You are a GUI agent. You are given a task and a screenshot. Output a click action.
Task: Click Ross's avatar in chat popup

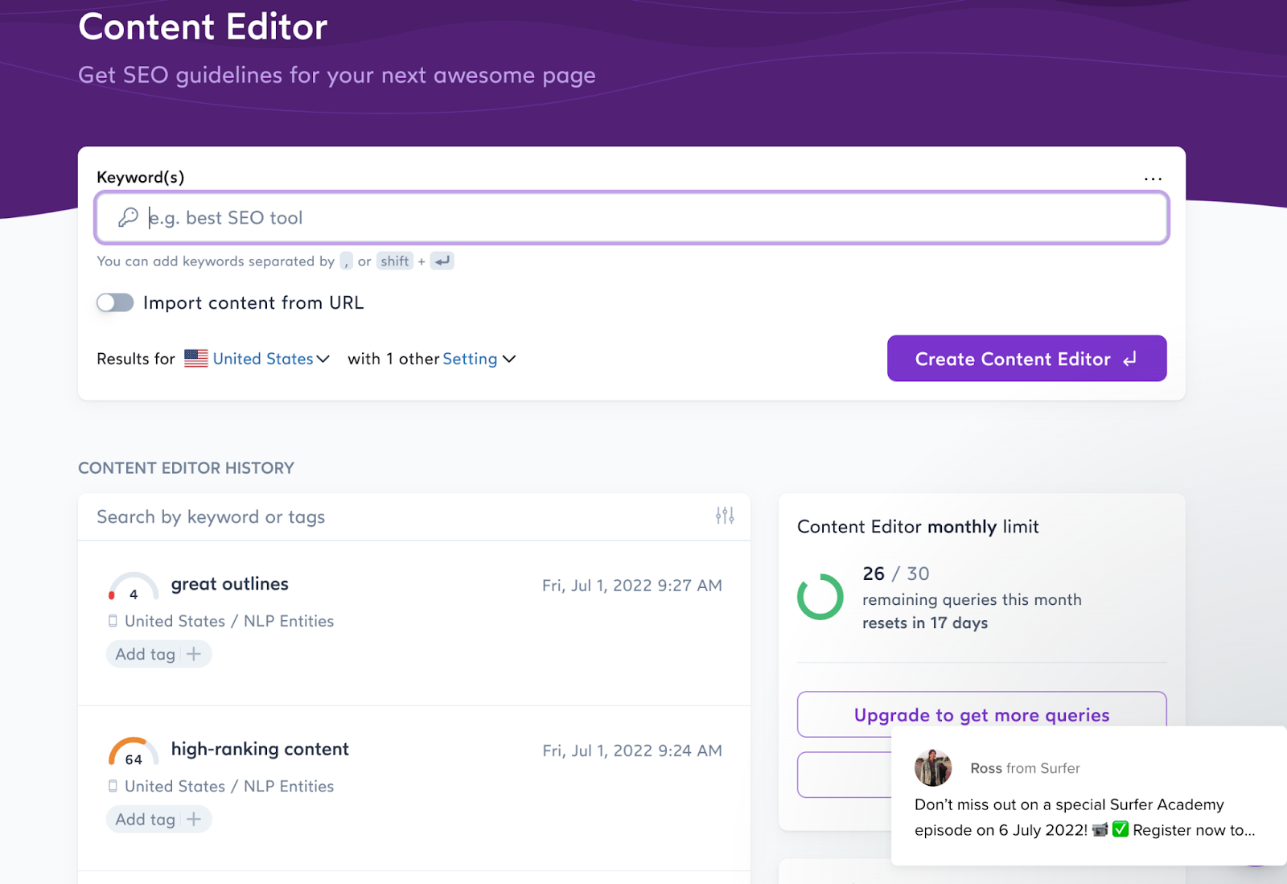tap(933, 768)
